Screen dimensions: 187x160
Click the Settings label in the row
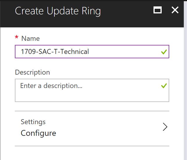[x=33, y=122]
